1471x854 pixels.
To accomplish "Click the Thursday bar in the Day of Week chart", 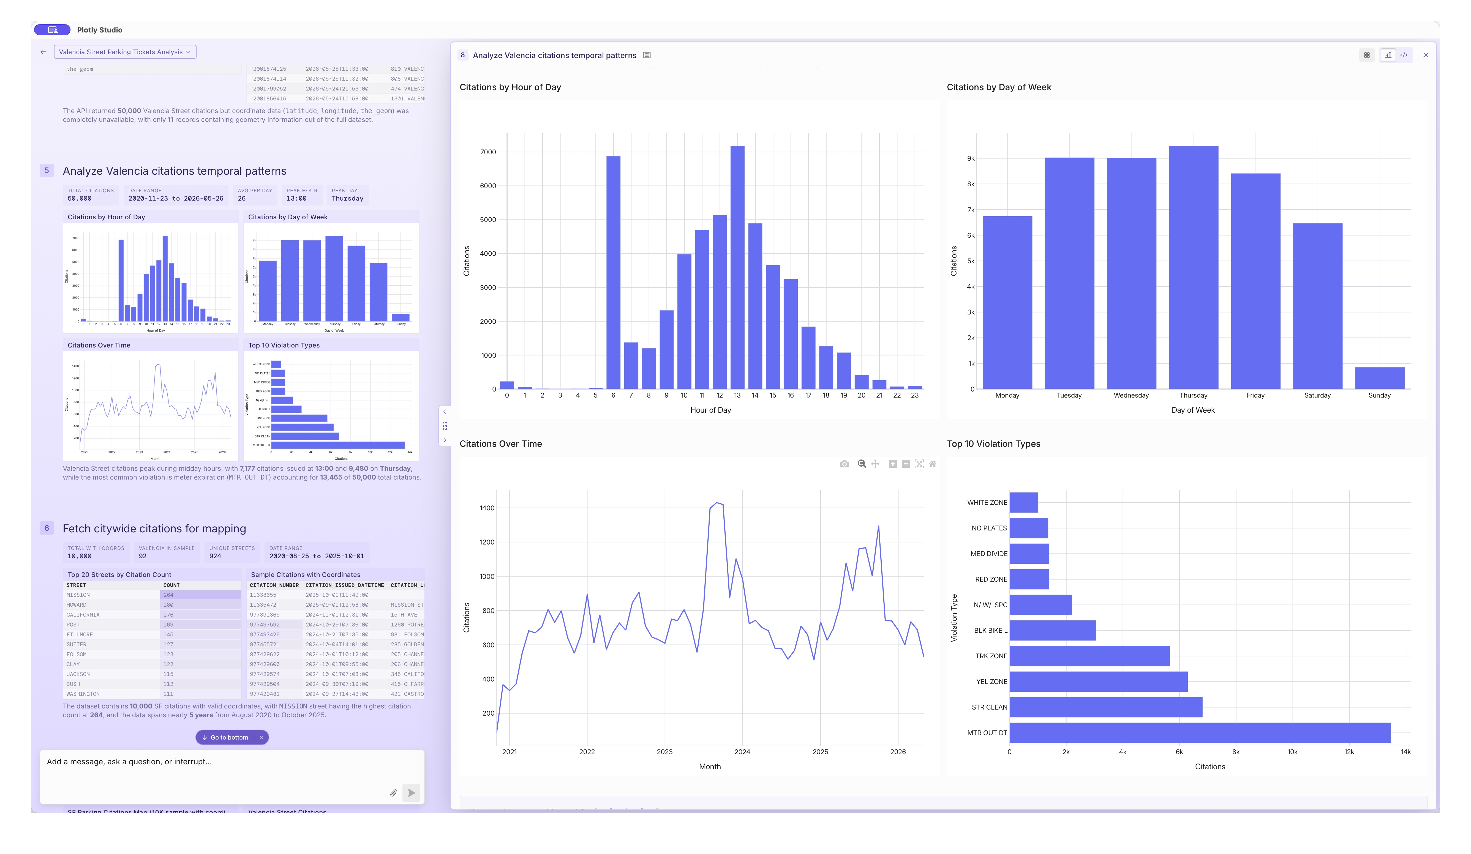I will pos(1193,268).
